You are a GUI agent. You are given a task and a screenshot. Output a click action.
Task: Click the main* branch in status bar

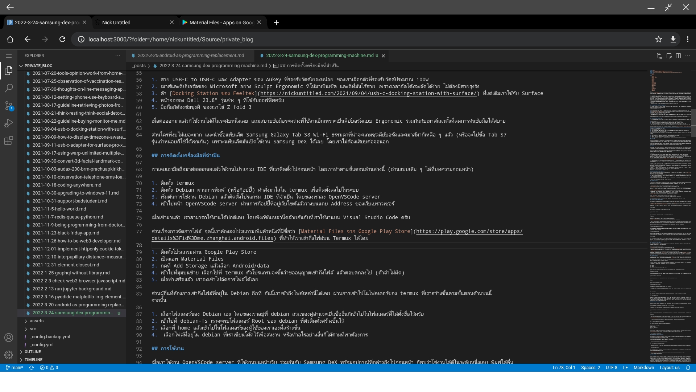point(14,368)
